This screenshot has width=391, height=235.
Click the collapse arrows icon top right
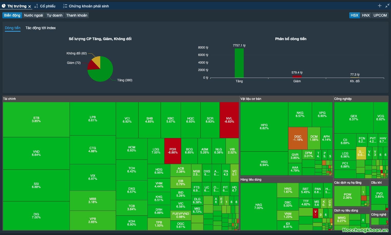click(387, 5)
